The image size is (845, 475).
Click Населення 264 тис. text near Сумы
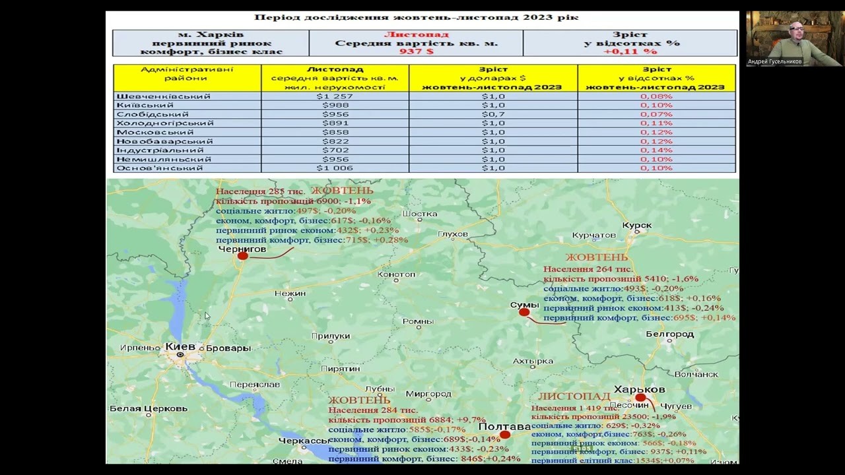588,269
